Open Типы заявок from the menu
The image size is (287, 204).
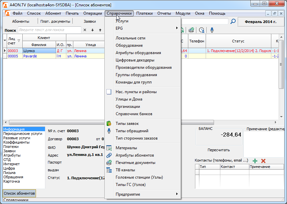127,124
